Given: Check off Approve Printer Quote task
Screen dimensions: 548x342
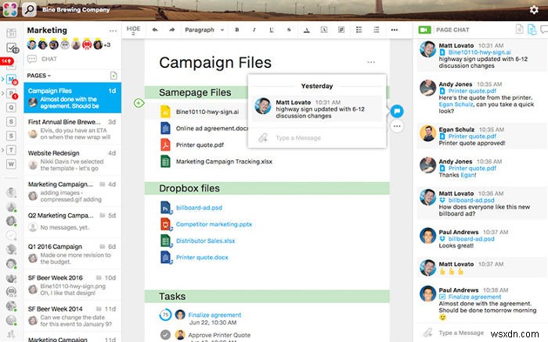Looking at the screenshot, I should click(x=165, y=335).
